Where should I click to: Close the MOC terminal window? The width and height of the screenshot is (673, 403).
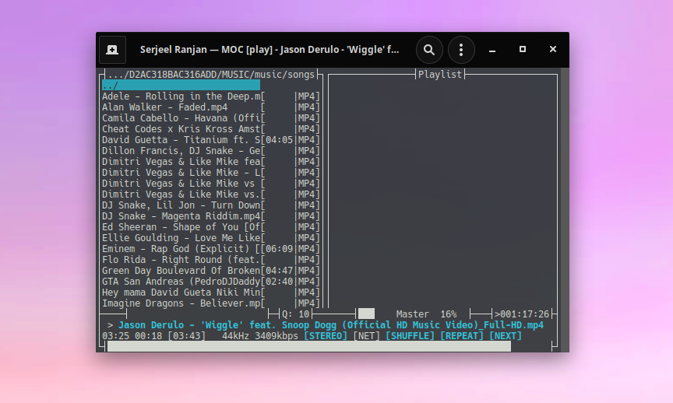pos(553,49)
